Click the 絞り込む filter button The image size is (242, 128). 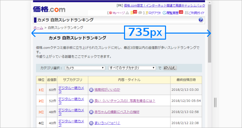click(170, 68)
